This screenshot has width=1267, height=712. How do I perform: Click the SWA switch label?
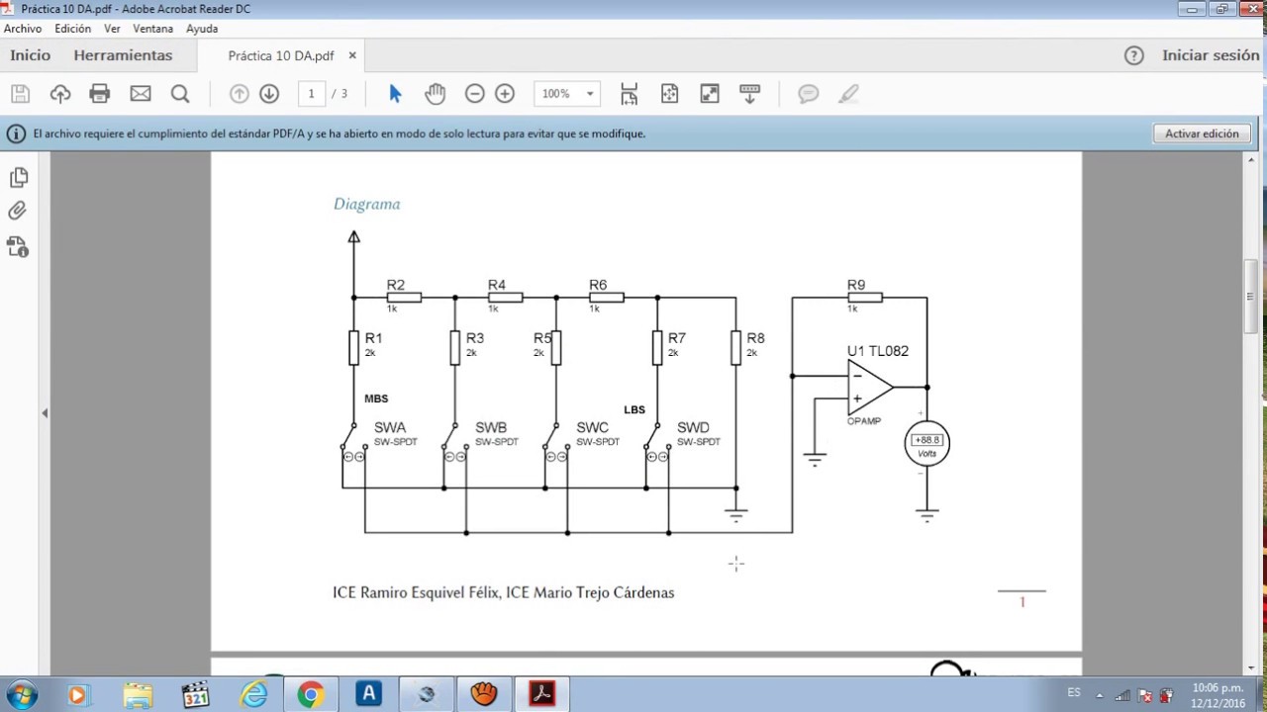tap(390, 428)
